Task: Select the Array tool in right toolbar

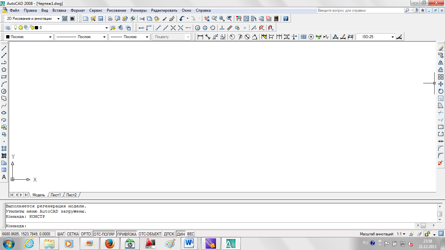Action: (441, 77)
